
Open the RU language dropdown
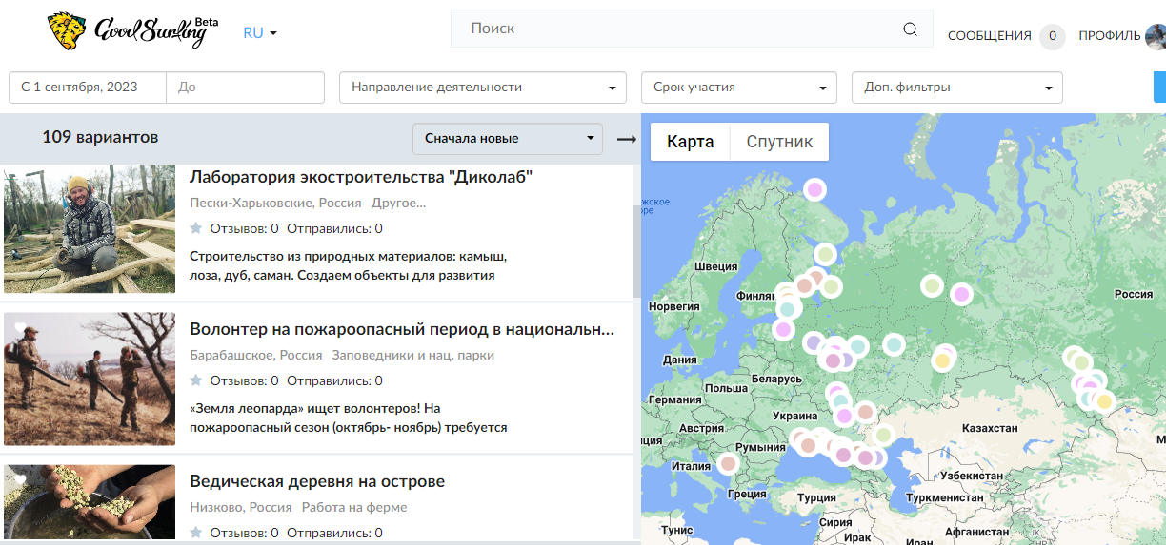(x=259, y=32)
